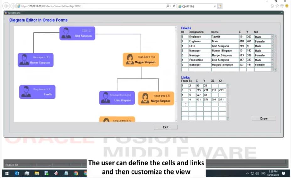Open the Windows Start menu

click(x=6, y=173)
